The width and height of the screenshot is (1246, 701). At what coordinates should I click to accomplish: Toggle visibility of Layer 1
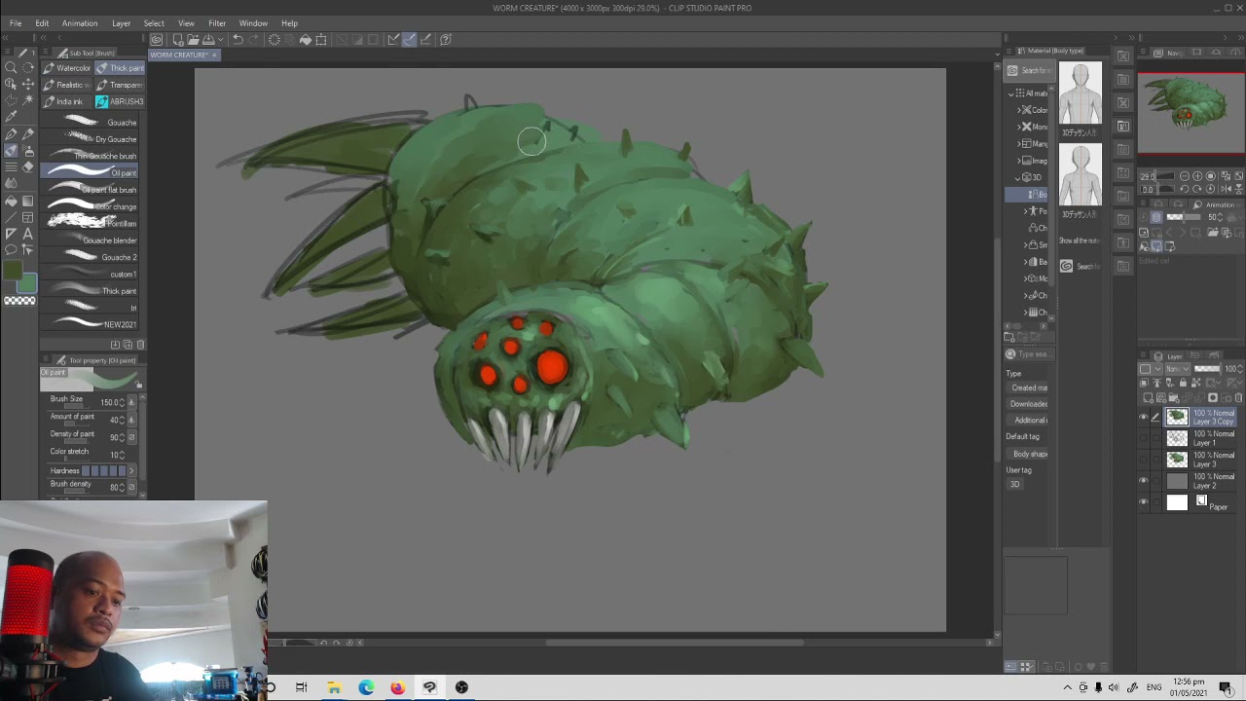click(x=1143, y=438)
